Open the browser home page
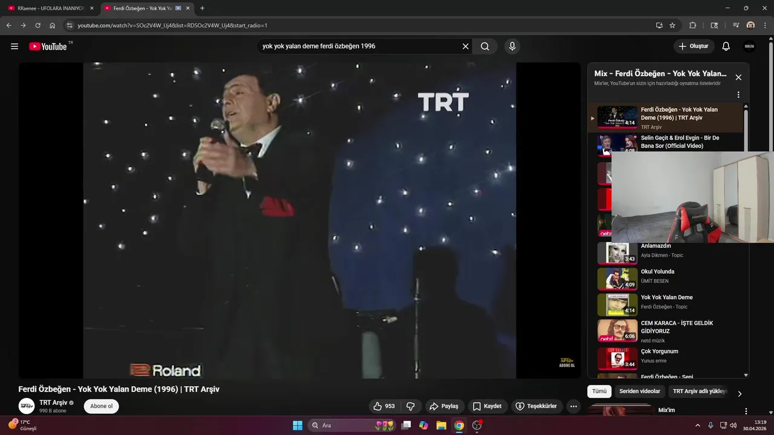This screenshot has height=435, width=774. (53, 25)
